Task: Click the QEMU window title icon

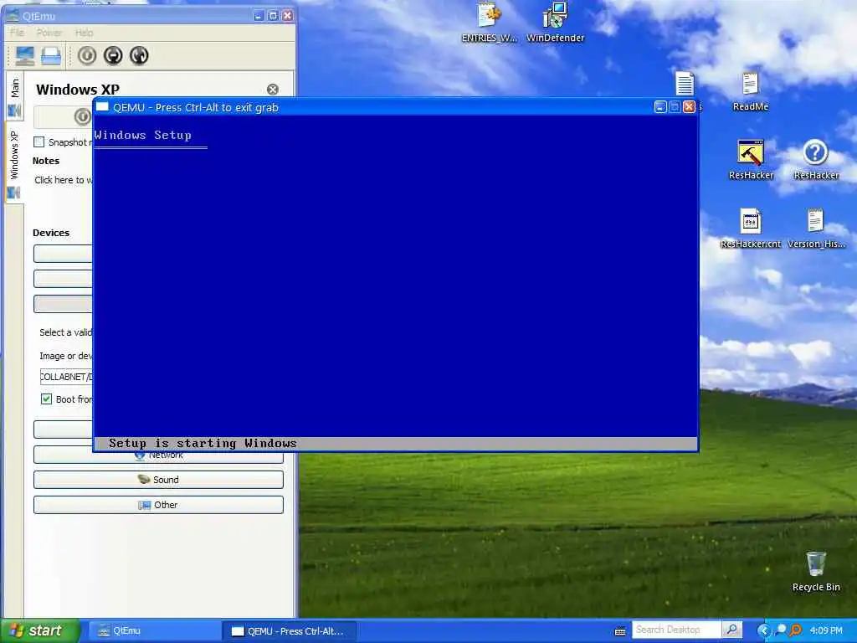Action: click(102, 106)
